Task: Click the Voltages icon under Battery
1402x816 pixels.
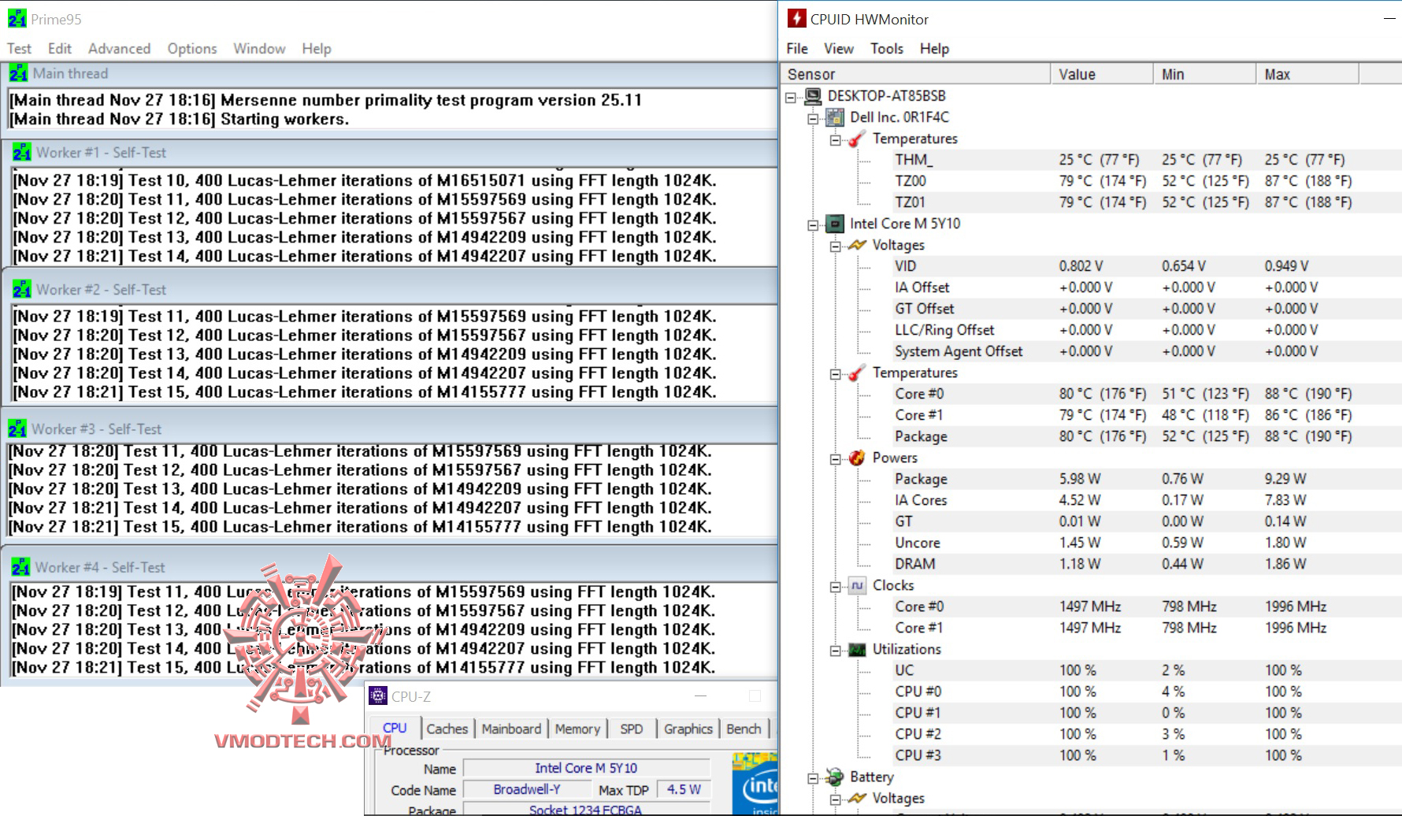Action: (857, 799)
